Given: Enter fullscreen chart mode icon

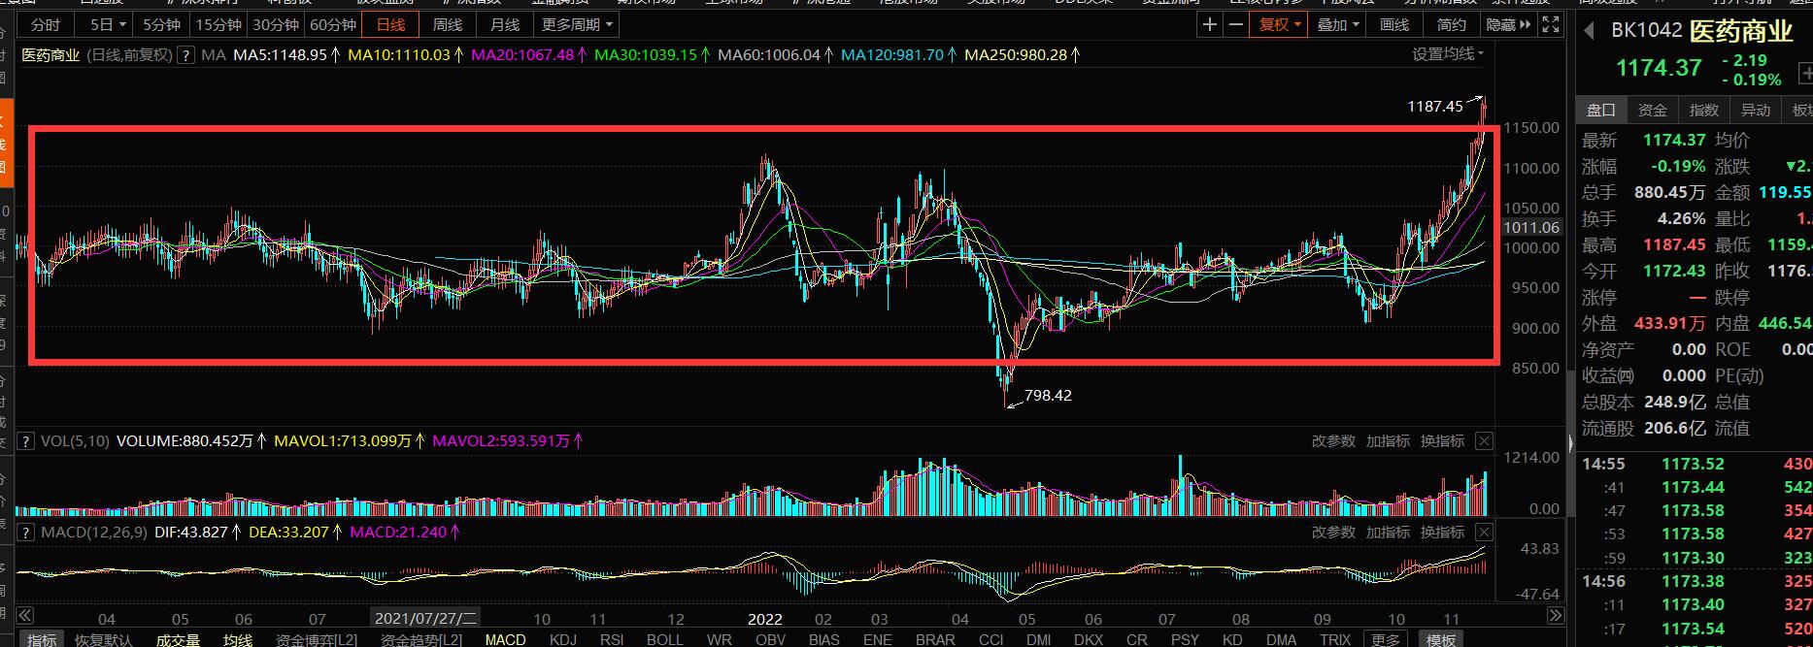Looking at the screenshot, I should click(x=1551, y=25).
